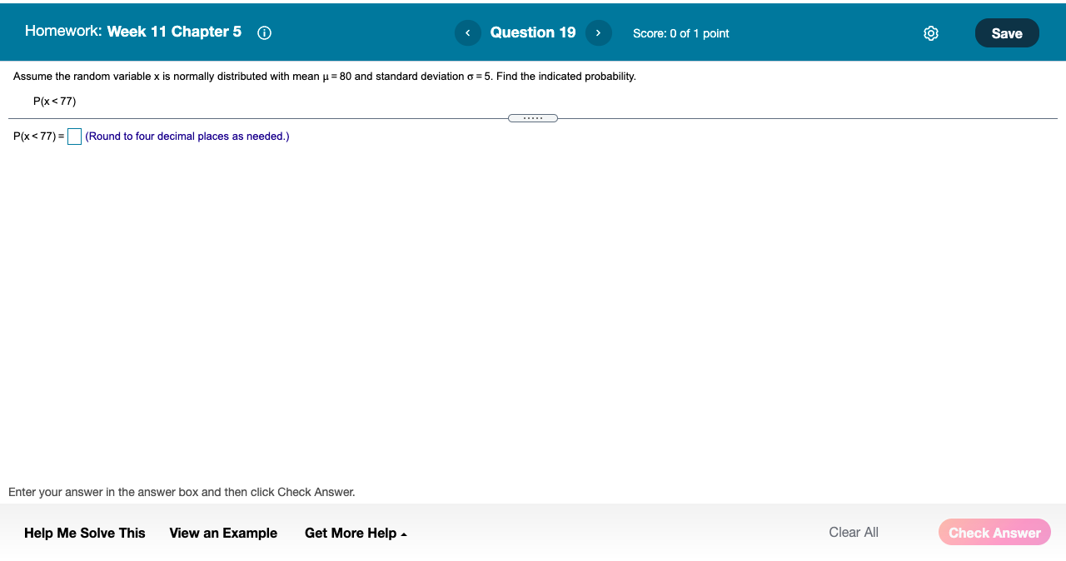Open the homework info icon

pos(265,33)
